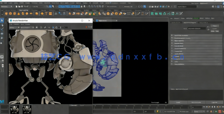Select the arrow Select tool in the toolbox
The image size is (224, 114).
point(2,20)
